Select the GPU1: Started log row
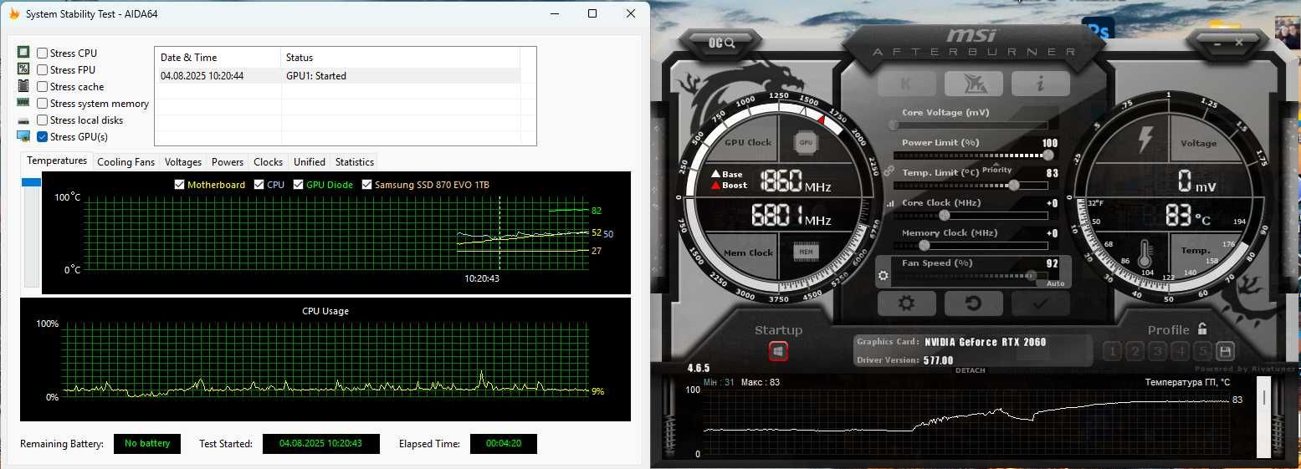1301x469 pixels. (x=337, y=76)
